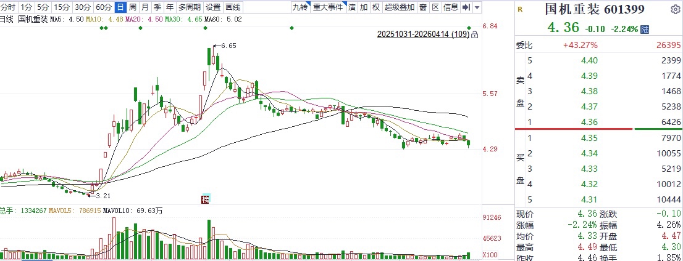Image resolution: width=683 pixels, height=261 pixels.
Task: Click the jump-to-end arrow icon in the toolbar
Action: [x=466, y=7]
